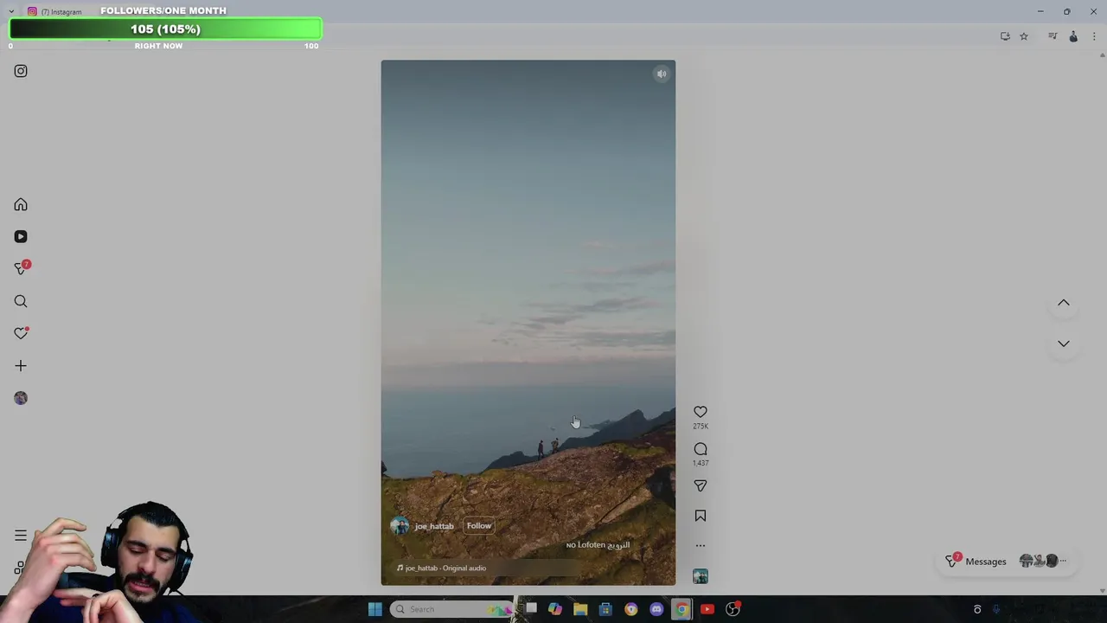Open OBS Studio from the taskbar
Screen dimensions: 1107x623
tap(733, 609)
